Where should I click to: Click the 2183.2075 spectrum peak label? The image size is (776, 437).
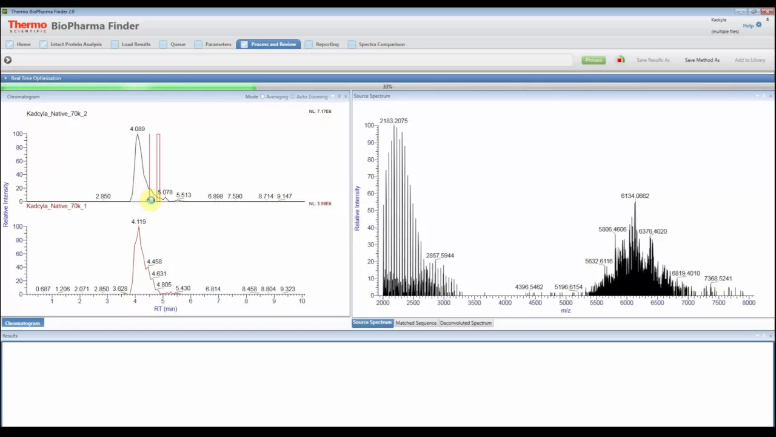[393, 121]
